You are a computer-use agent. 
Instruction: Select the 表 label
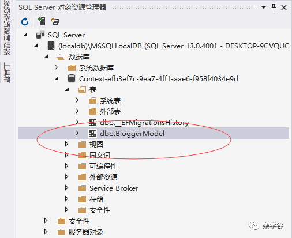[93, 90]
